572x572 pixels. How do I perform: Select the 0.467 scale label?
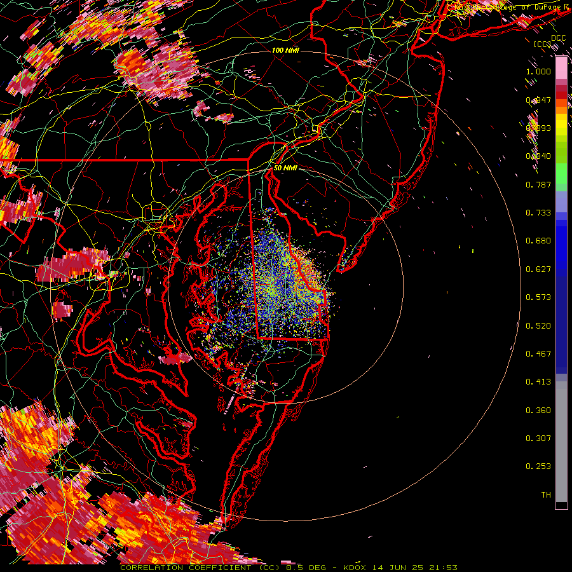pos(538,354)
